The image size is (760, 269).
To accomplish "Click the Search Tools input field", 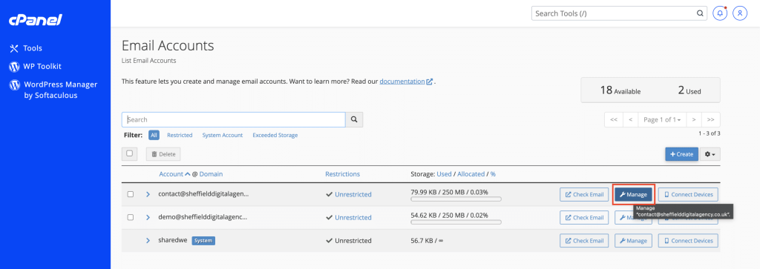I will (x=614, y=13).
